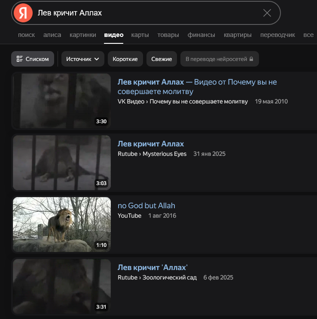Image resolution: width=317 pixels, height=319 pixels.
Task: Click the Yandex logo icon
Action: tap(23, 13)
